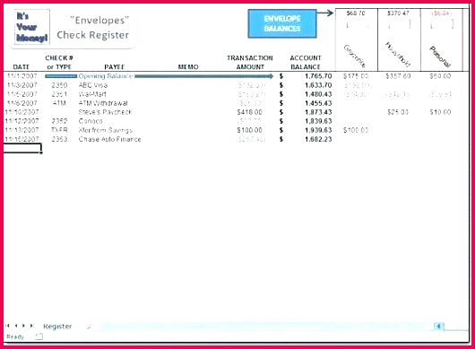475x349 pixels.
Task: Select the Xfer from Savings payee cell
Action: (x=106, y=130)
